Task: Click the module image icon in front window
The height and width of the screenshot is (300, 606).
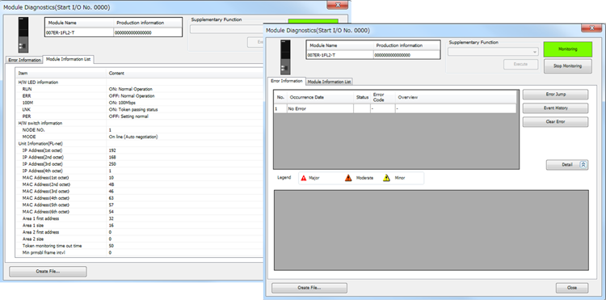Action: point(285,57)
